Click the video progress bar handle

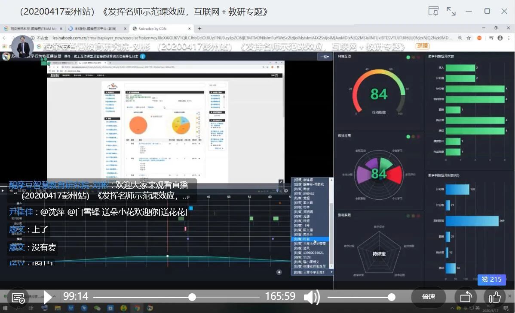coord(192,297)
